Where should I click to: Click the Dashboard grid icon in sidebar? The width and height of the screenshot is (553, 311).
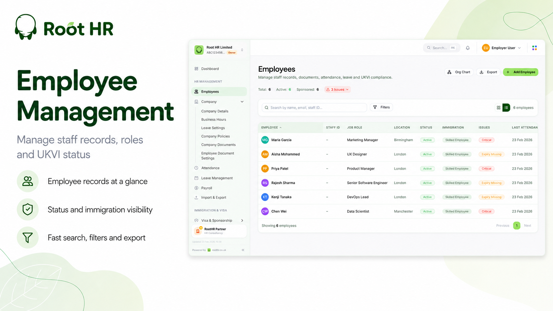196,69
